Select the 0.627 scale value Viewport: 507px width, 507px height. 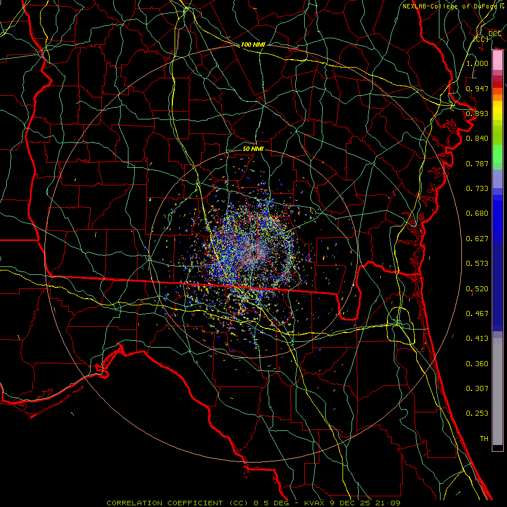pos(477,239)
